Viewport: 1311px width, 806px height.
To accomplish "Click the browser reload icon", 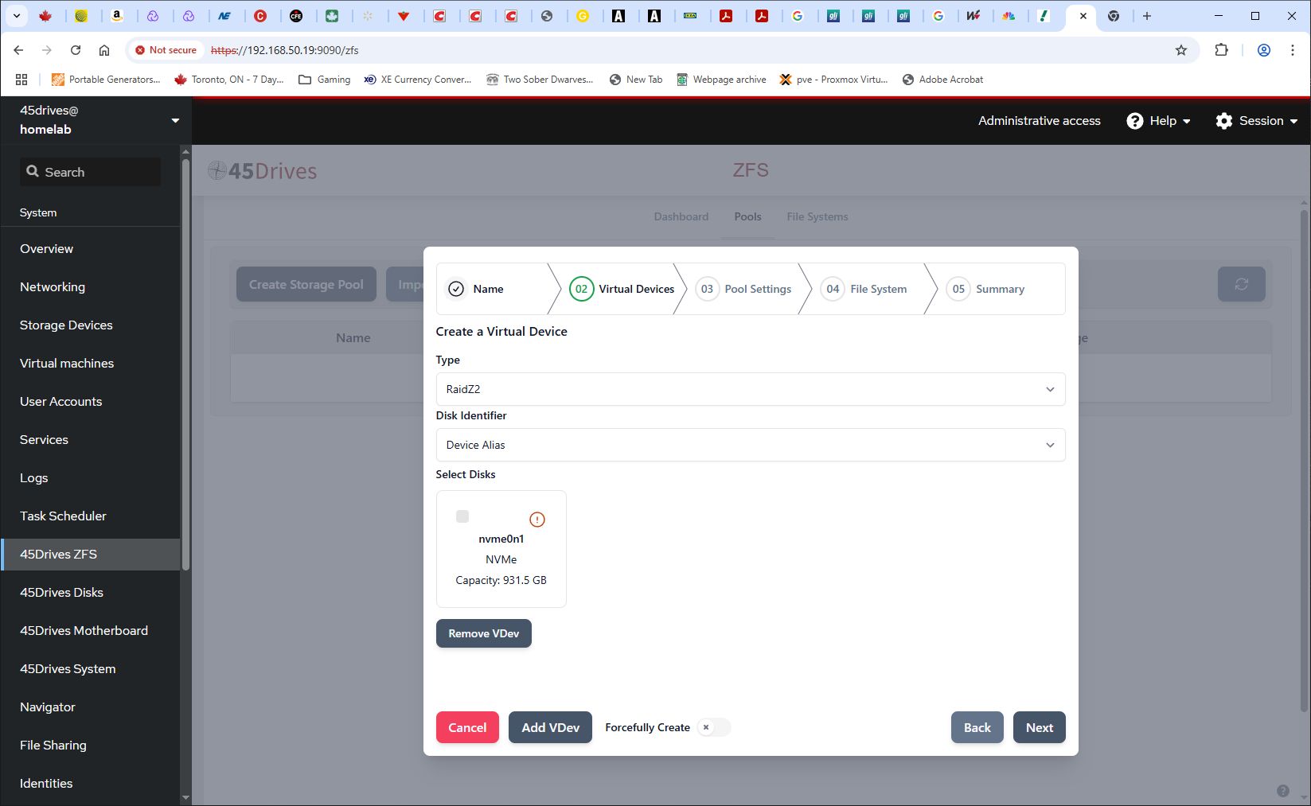I will click(76, 50).
